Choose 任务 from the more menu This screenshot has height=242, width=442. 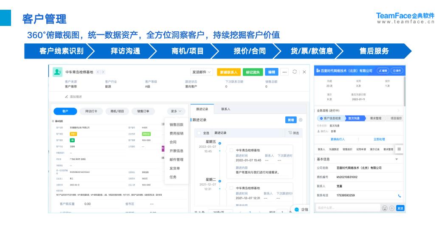(173, 177)
